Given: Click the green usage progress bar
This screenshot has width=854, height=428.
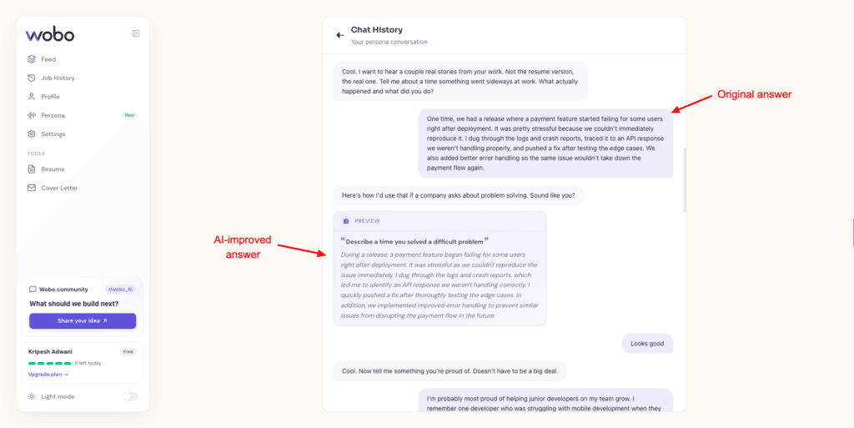Looking at the screenshot, I should point(49,363).
